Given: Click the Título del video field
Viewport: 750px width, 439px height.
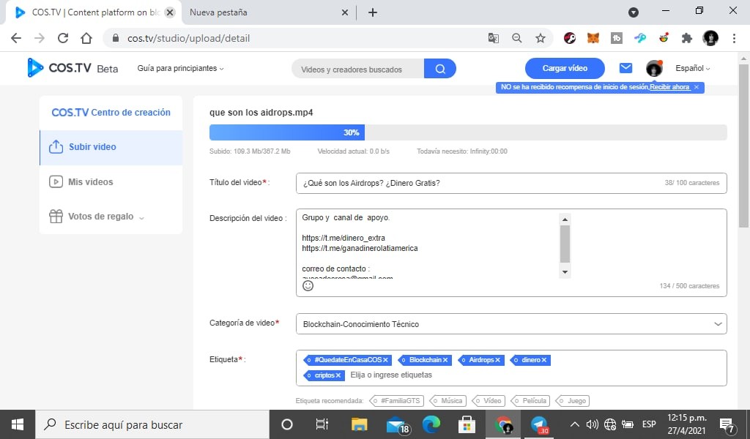Looking at the screenshot, I should point(510,183).
